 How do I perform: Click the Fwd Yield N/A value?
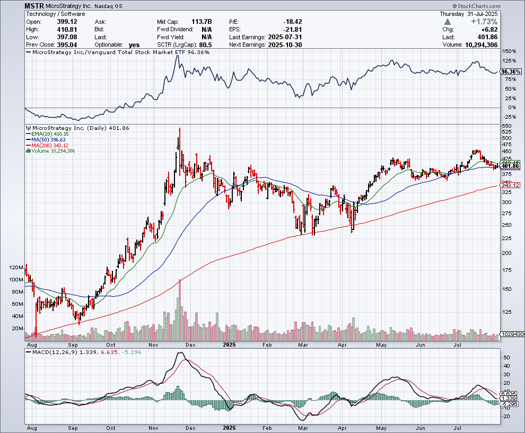click(x=207, y=37)
